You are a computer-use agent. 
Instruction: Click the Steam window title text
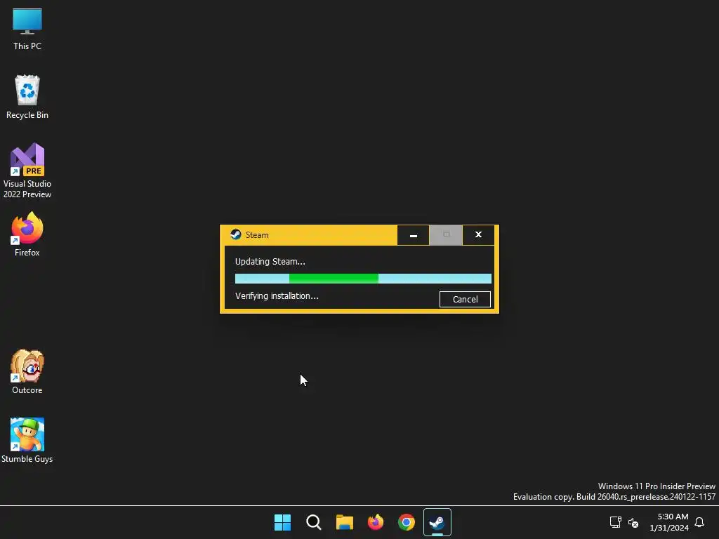coord(257,235)
